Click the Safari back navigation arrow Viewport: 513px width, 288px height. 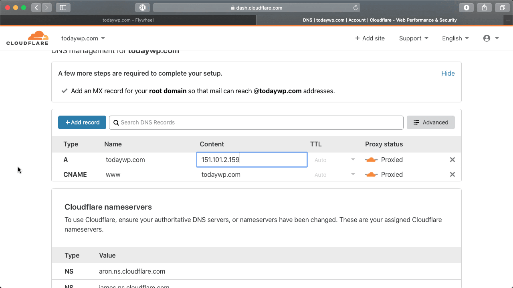click(36, 8)
